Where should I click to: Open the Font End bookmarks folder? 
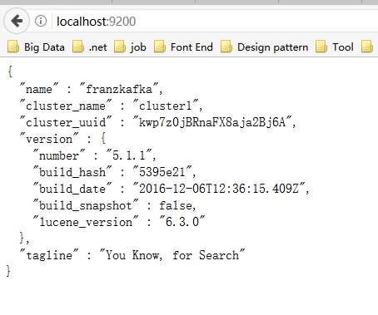[183, 47]
